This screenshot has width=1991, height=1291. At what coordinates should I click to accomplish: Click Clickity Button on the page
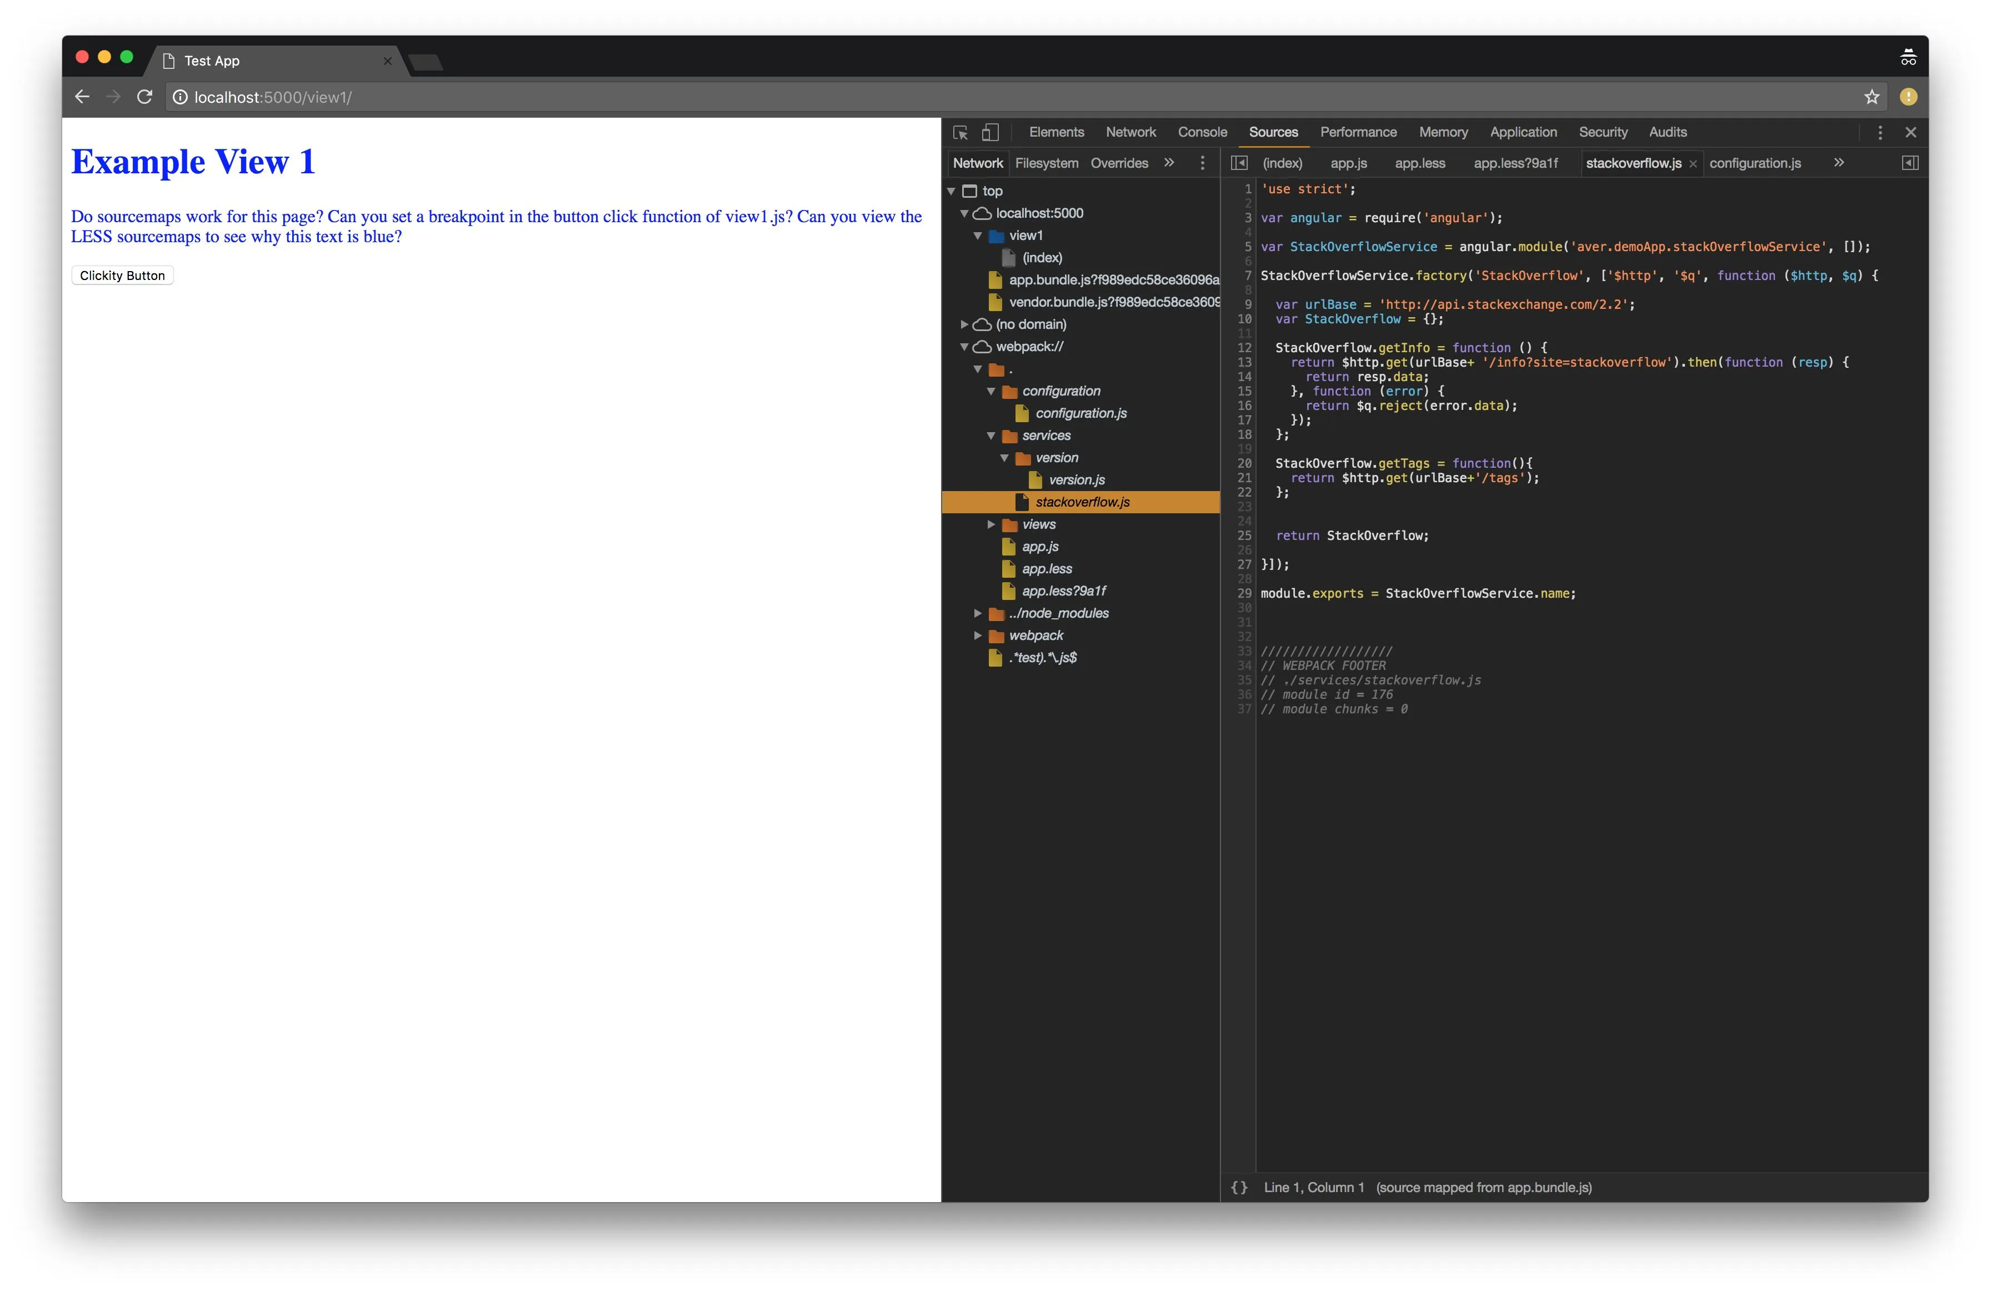coord(123,274)
